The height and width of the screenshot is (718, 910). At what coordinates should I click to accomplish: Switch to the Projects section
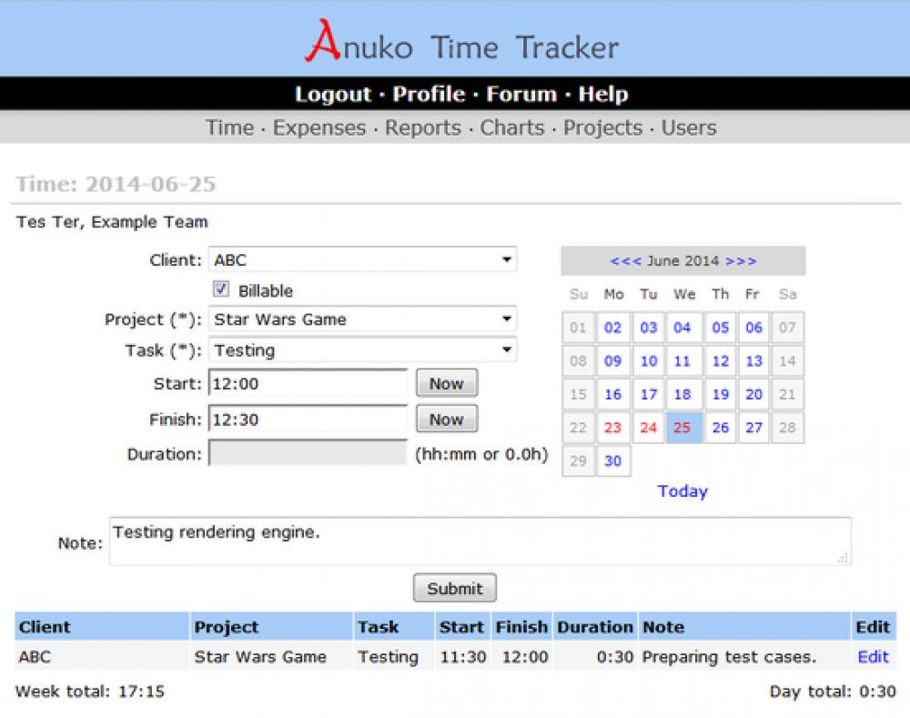(x=602, y=127)
